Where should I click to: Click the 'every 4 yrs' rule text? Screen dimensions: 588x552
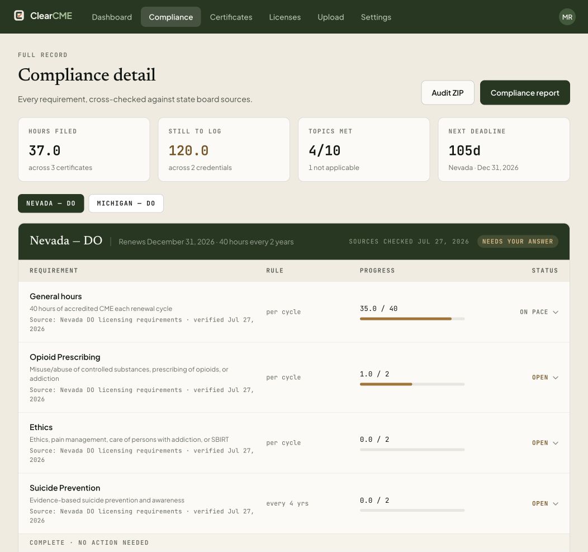pyautogui.click(x=287, y=503)
